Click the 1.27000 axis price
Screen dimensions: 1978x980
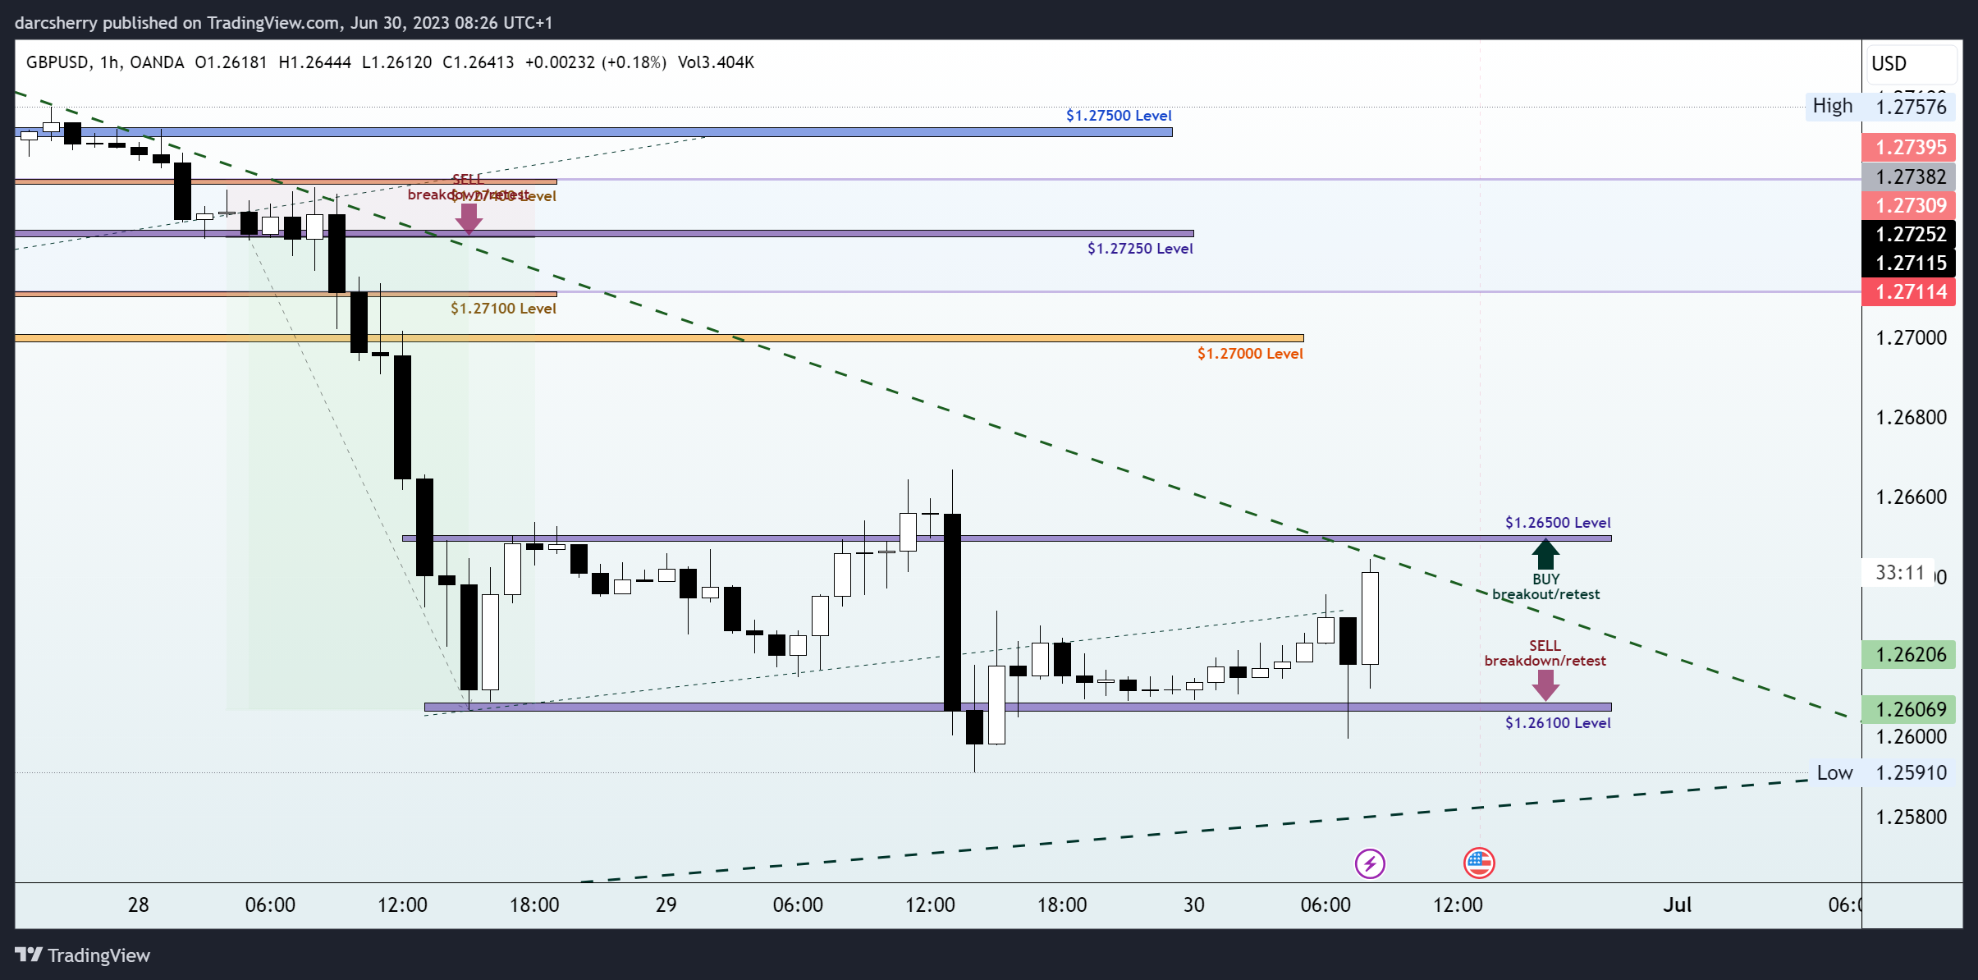pos(1911,338)
